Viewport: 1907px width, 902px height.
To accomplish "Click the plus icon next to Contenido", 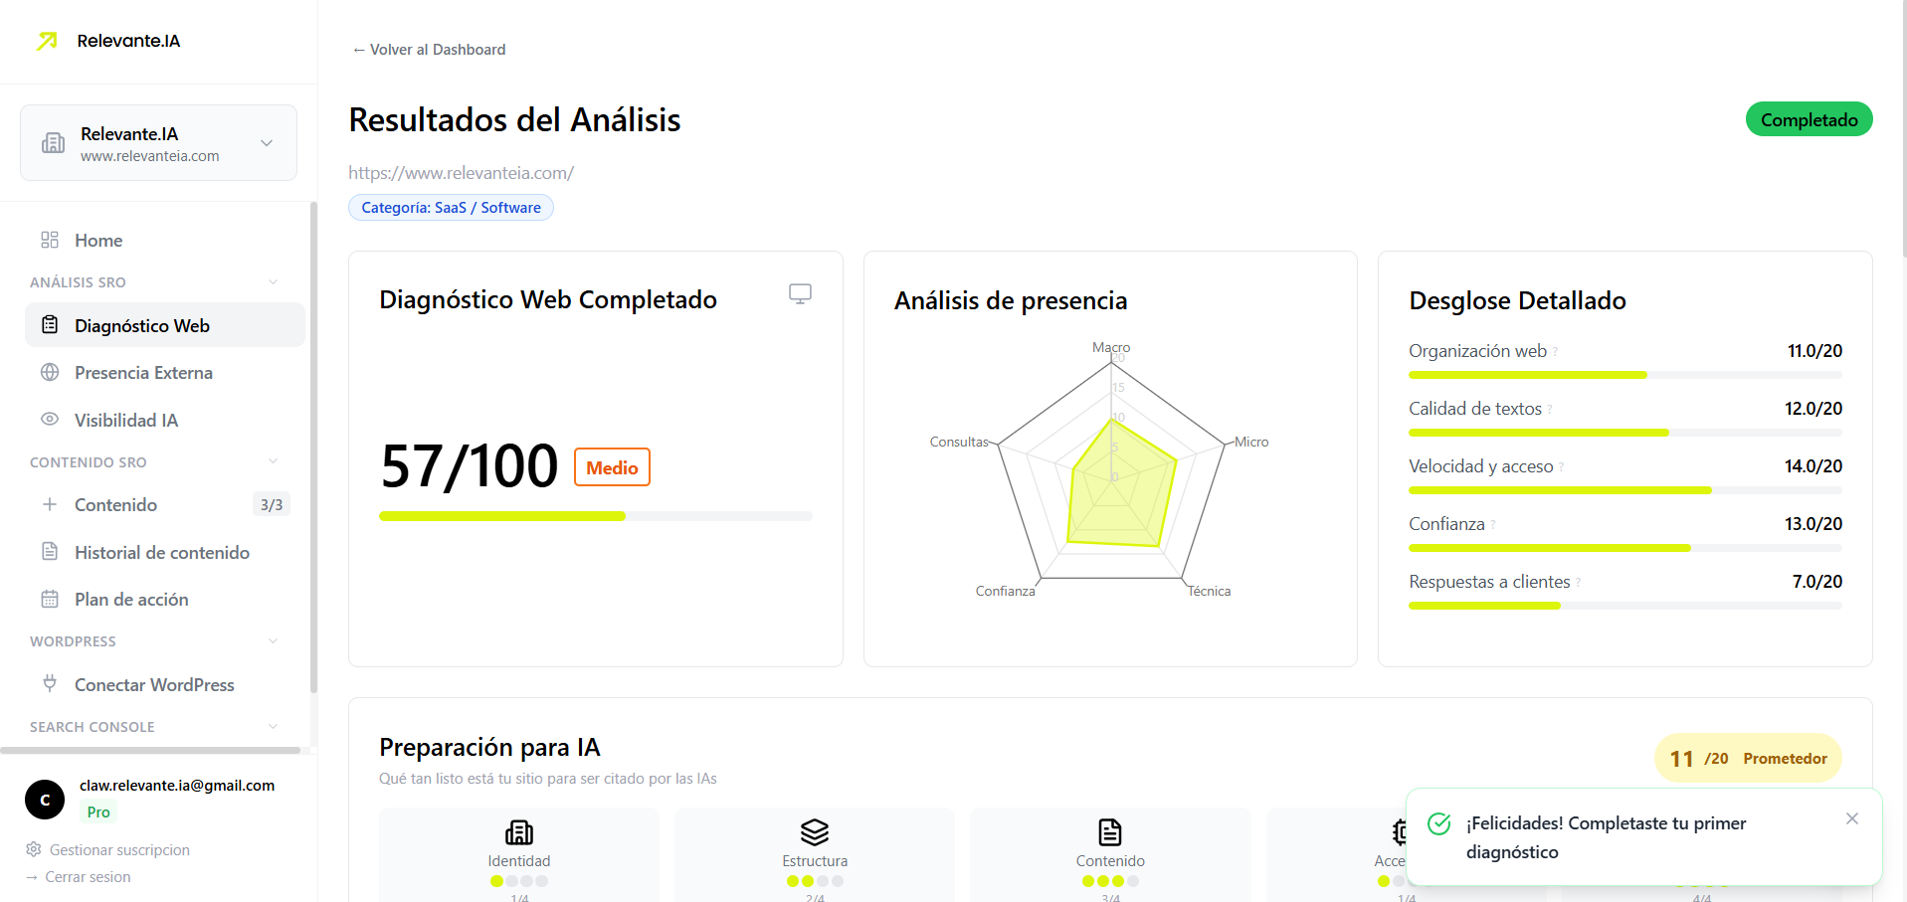I will [49, 504].
